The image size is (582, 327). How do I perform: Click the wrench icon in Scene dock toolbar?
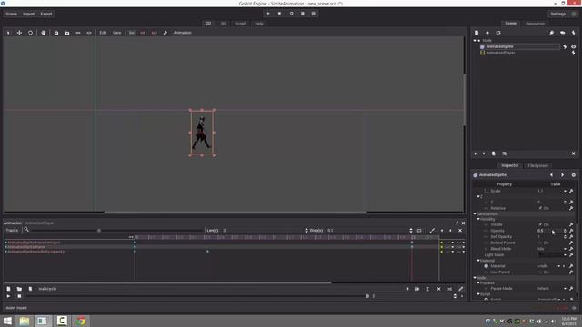[x=552, y=33]
